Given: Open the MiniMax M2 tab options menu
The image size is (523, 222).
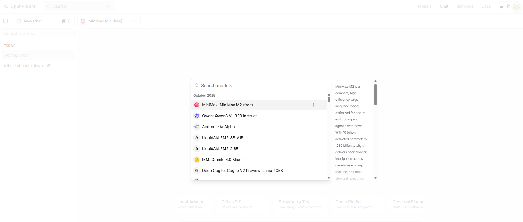Looking at the screenshot, I should tap(127, 21).
